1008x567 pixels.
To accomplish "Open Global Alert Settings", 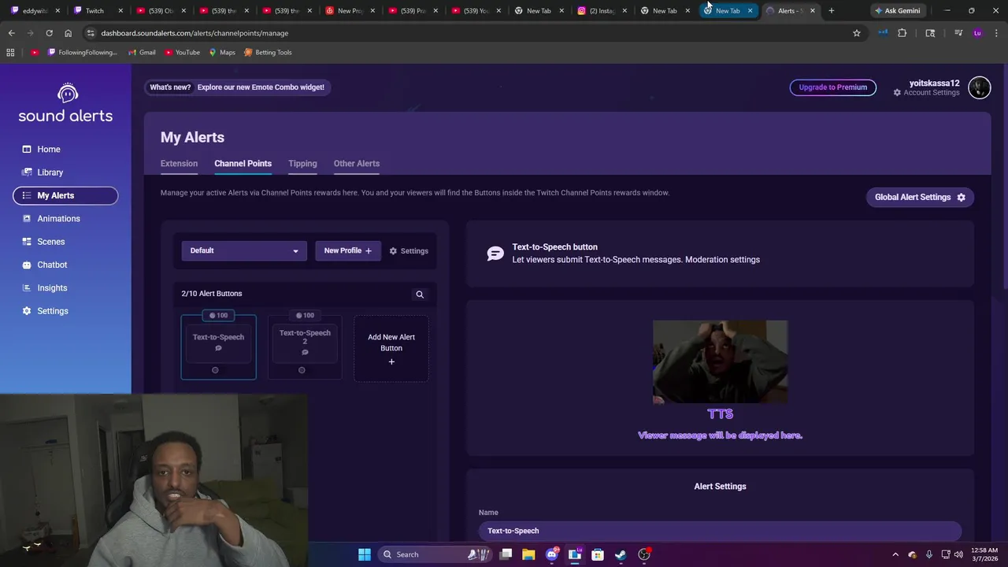I will [920, 197].
